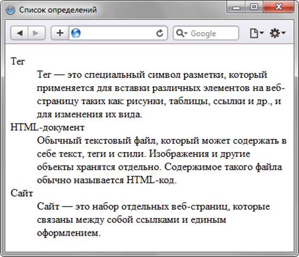Go back with the left arrow button

(x=20, y=33)
